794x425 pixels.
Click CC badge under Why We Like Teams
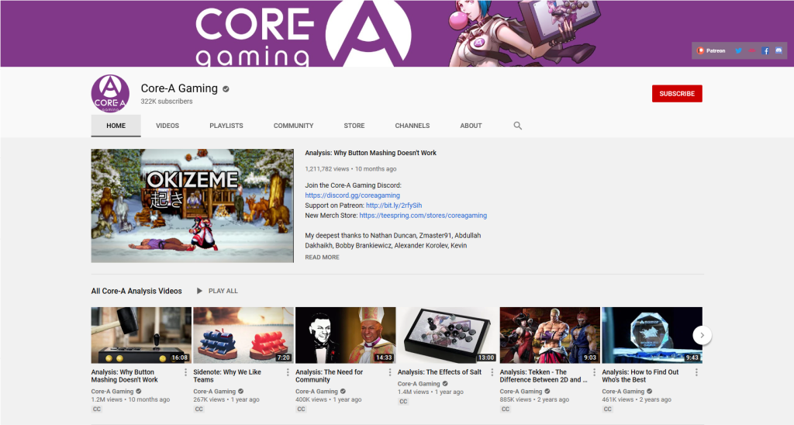pyautogui.click(x=199, y=409)
